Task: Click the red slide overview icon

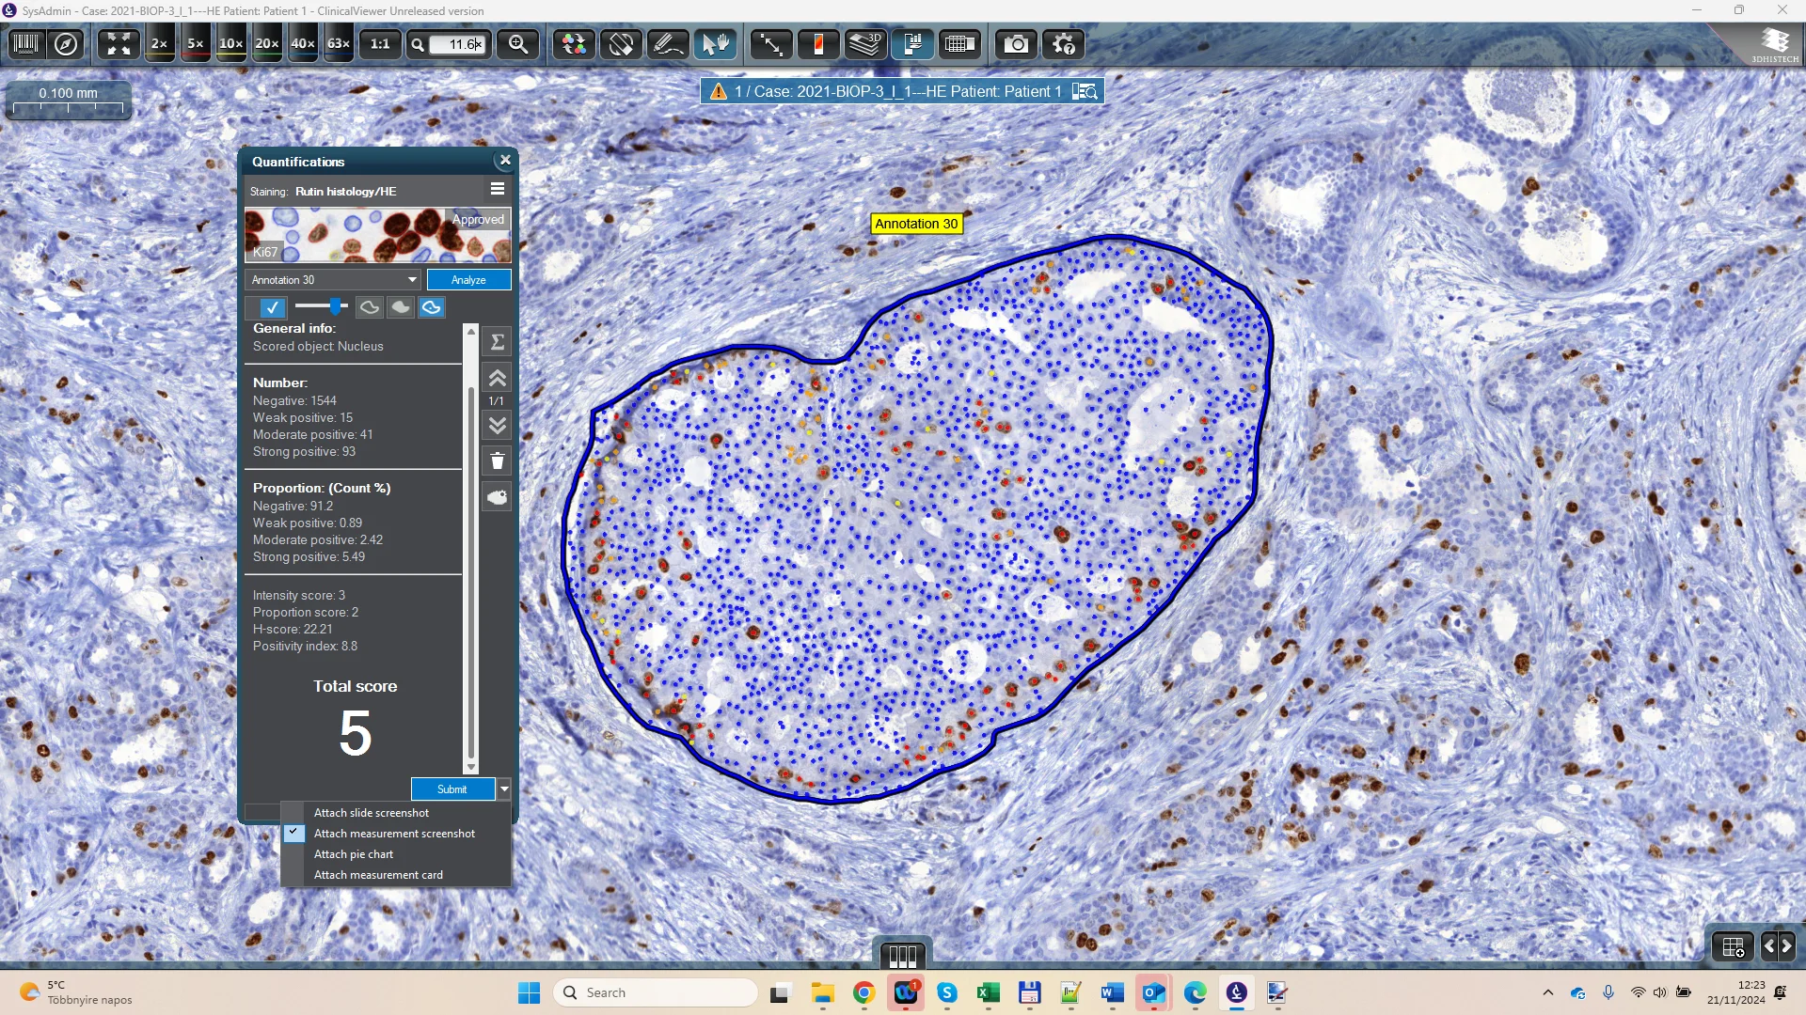Action: [818, 44]
